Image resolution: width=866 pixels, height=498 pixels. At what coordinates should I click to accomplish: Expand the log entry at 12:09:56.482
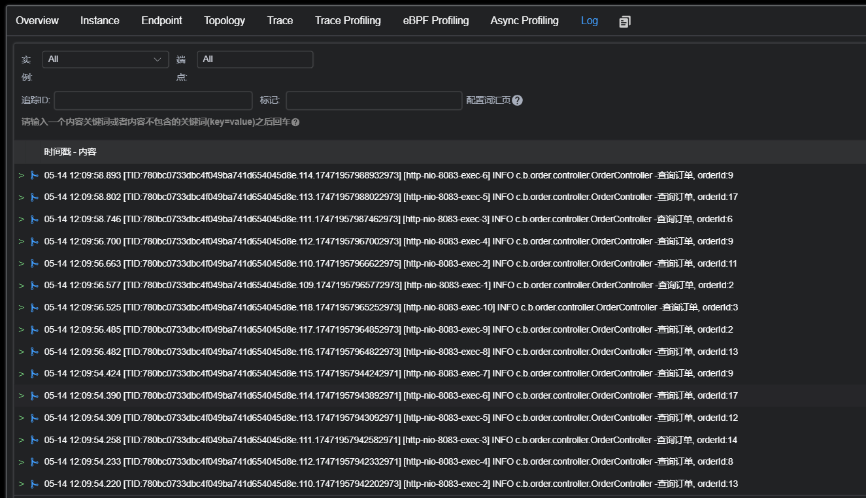22,352
